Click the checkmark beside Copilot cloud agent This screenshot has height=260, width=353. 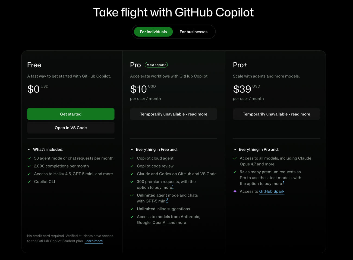point(132,158)
